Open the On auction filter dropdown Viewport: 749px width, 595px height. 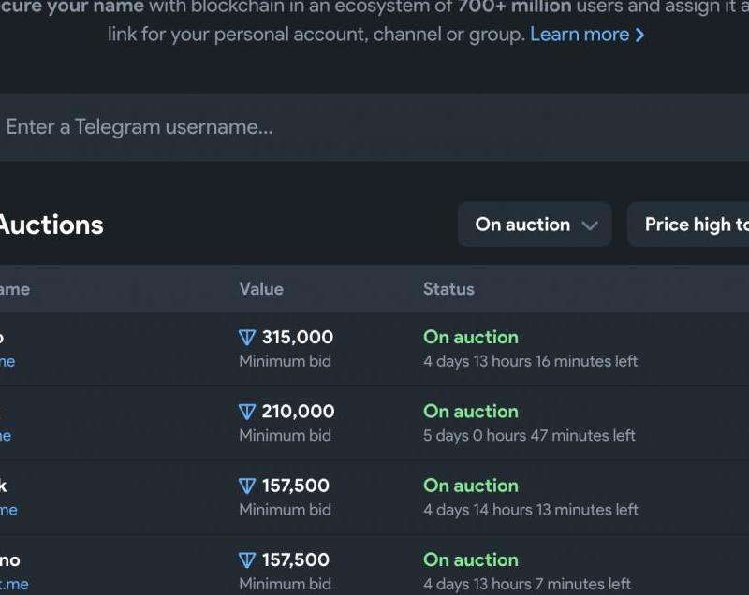(535, 225)
